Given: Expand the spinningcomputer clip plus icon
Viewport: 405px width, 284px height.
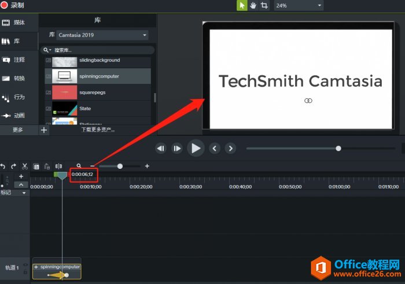Looking at the screenshot, I should (36, 267).
